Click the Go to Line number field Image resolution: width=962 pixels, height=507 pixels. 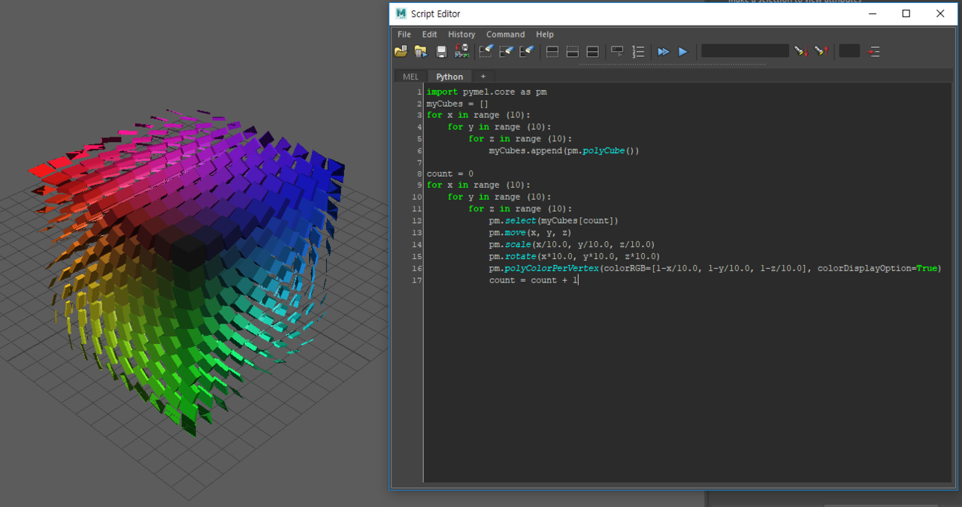[849, 51]
